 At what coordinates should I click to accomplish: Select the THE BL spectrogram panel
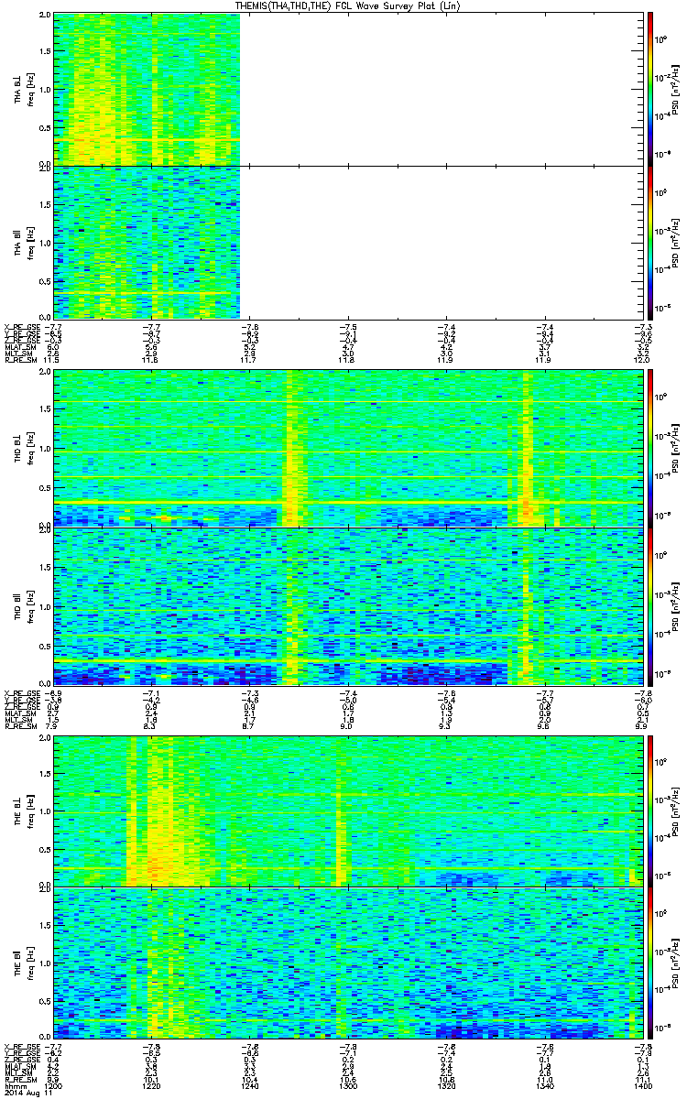(x=347, y=811)
